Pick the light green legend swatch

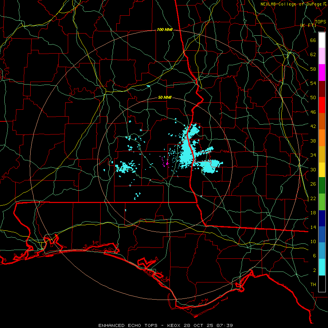coord(322,202)
